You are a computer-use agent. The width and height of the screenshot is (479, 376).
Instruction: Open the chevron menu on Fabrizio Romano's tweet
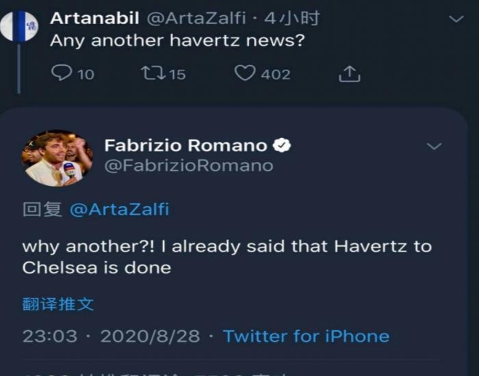pyautogui.click(x=434, y=146)
